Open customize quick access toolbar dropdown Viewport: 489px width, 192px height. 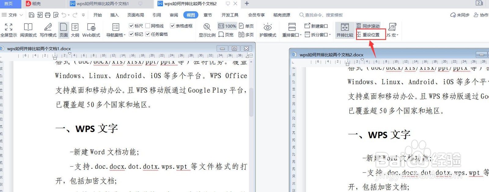tap(83, 15)
